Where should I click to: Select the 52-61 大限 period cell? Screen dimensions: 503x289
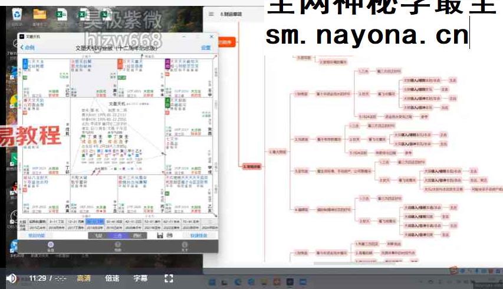pos(153,222)
